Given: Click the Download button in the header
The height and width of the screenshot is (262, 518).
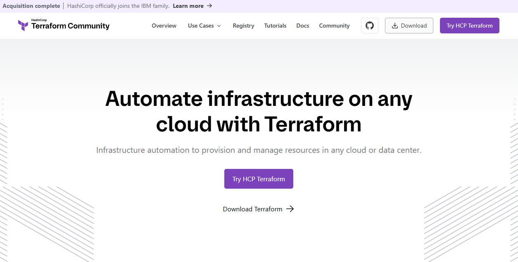Looking at the screenshot, I should point(409,26).
